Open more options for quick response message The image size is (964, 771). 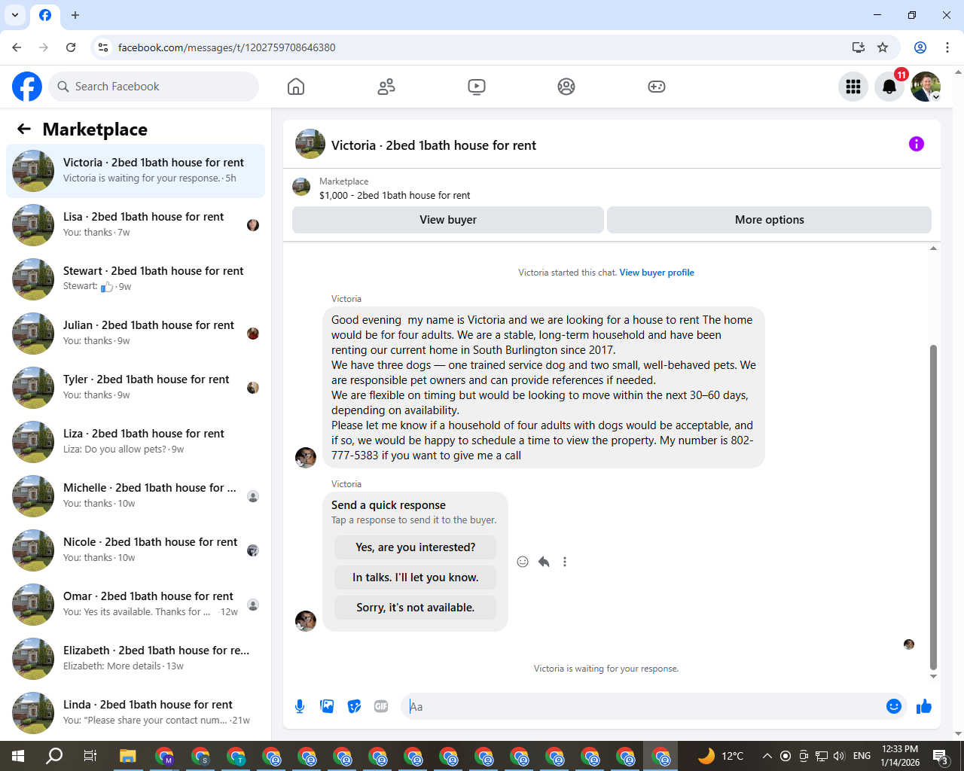point(565,562)
